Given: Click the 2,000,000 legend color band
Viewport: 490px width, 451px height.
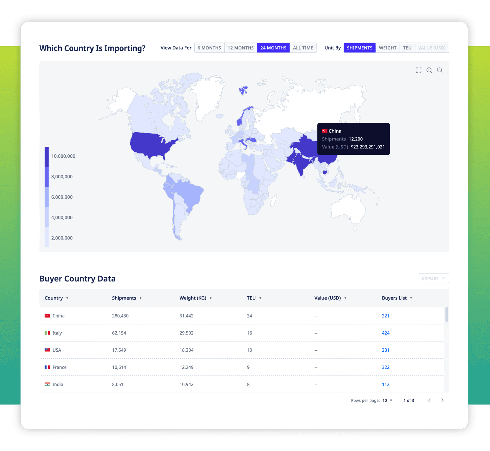Looking at the screenshot, I should [47, 237].
